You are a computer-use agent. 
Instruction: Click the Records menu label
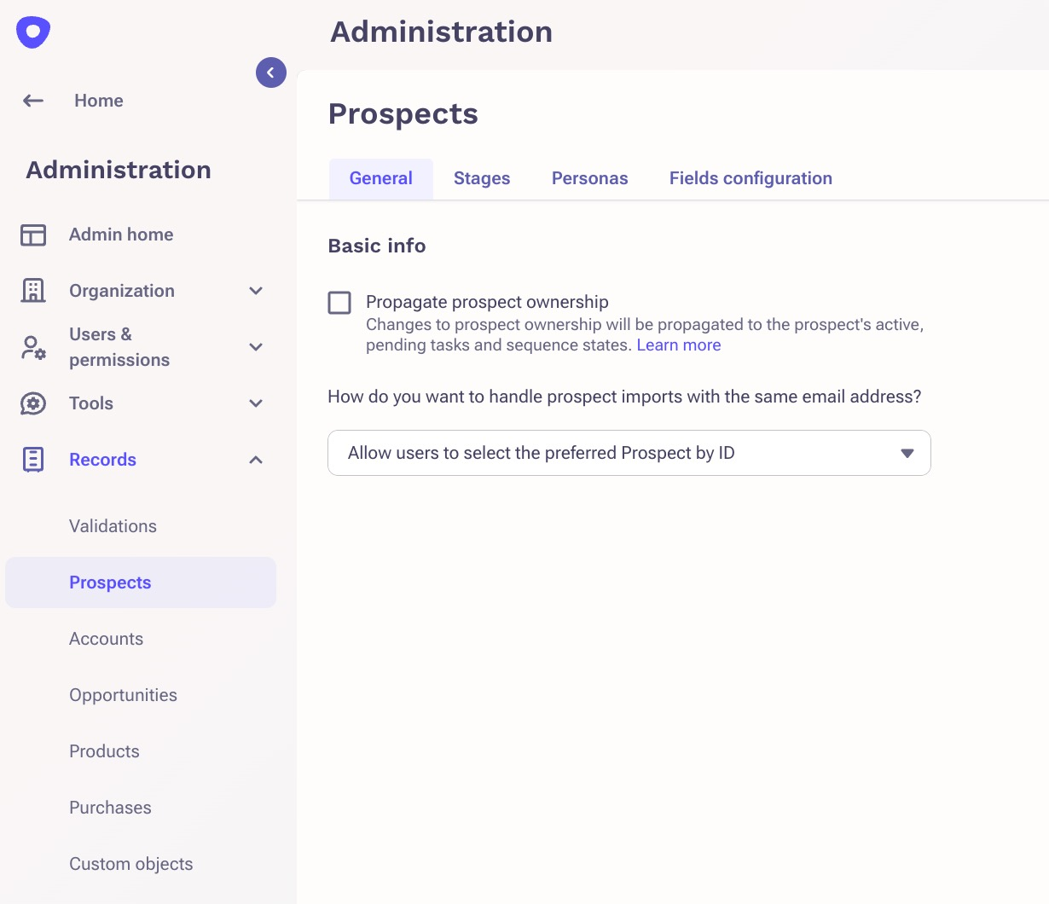point(103,460)
